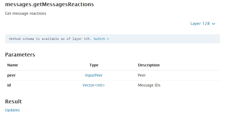Select the Result section heading
239x117 pixels.
click(13, 101)
